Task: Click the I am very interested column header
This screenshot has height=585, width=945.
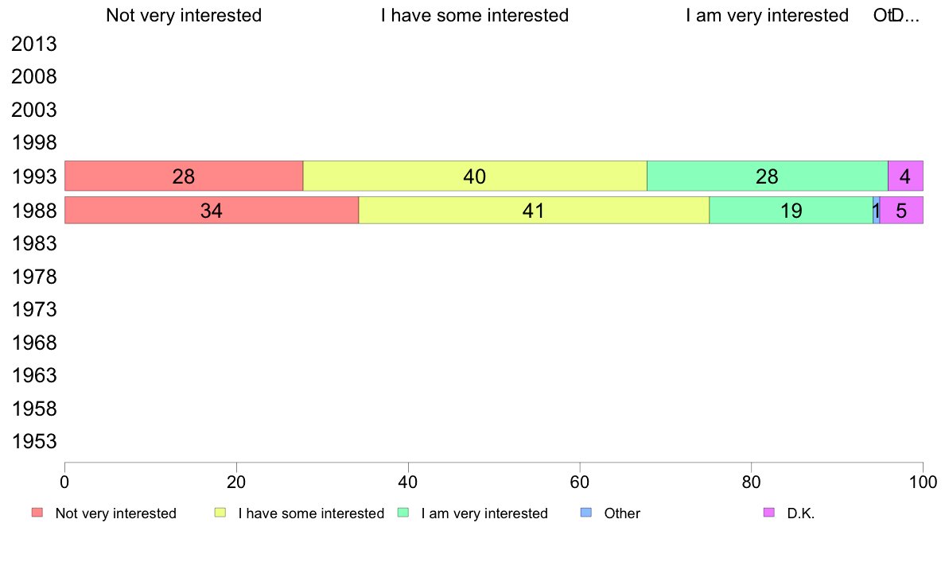Action: 767,15
